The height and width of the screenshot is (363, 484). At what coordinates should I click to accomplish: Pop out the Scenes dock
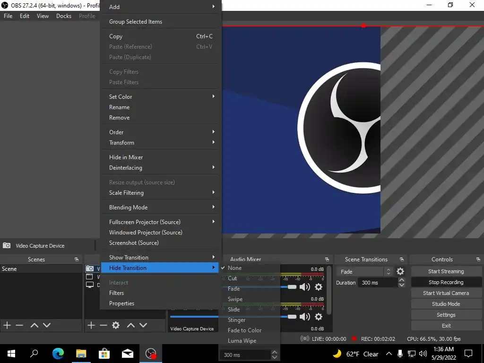(x=77, y=259)
